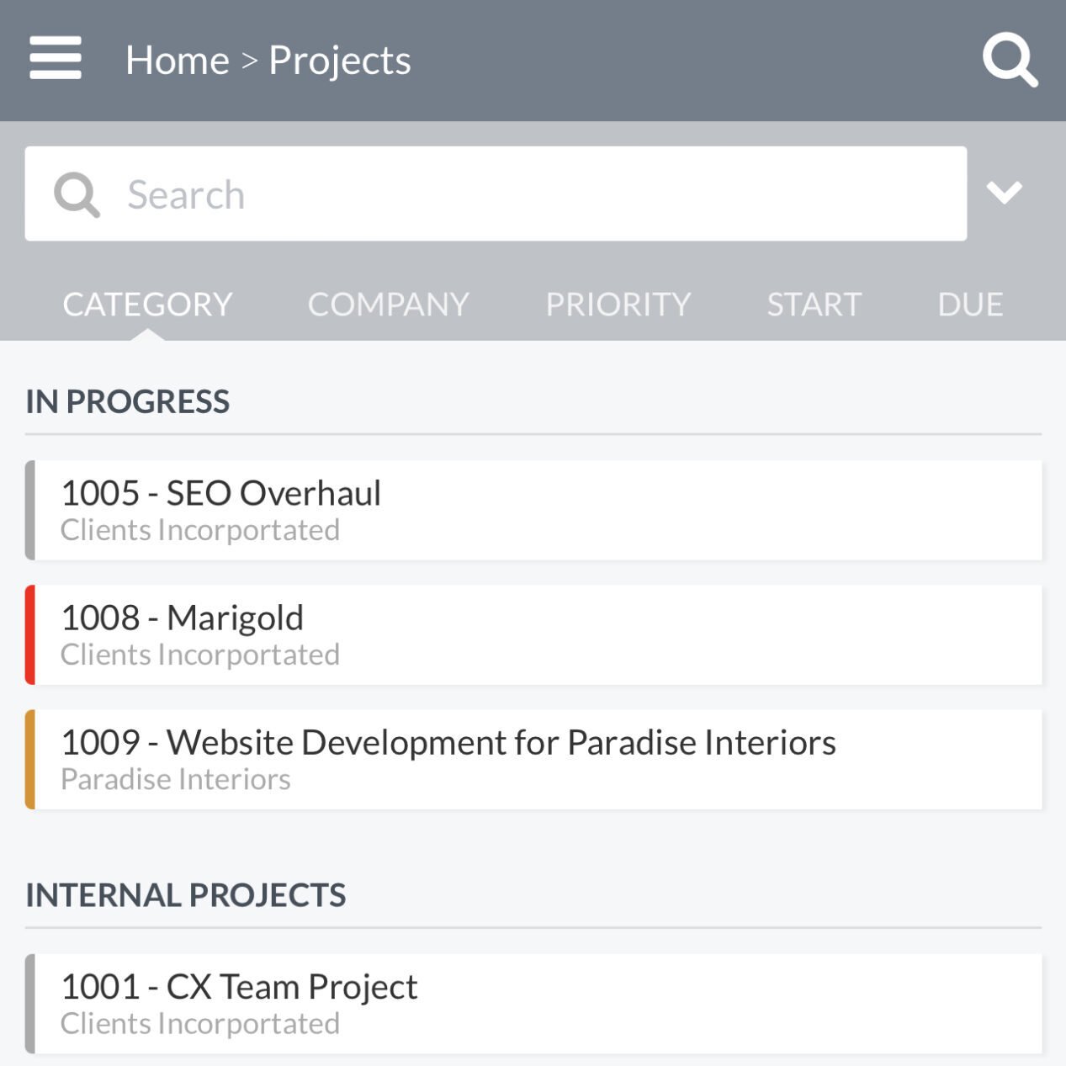
Task: Open the hamburger menu
Action: tap(56, 57)
